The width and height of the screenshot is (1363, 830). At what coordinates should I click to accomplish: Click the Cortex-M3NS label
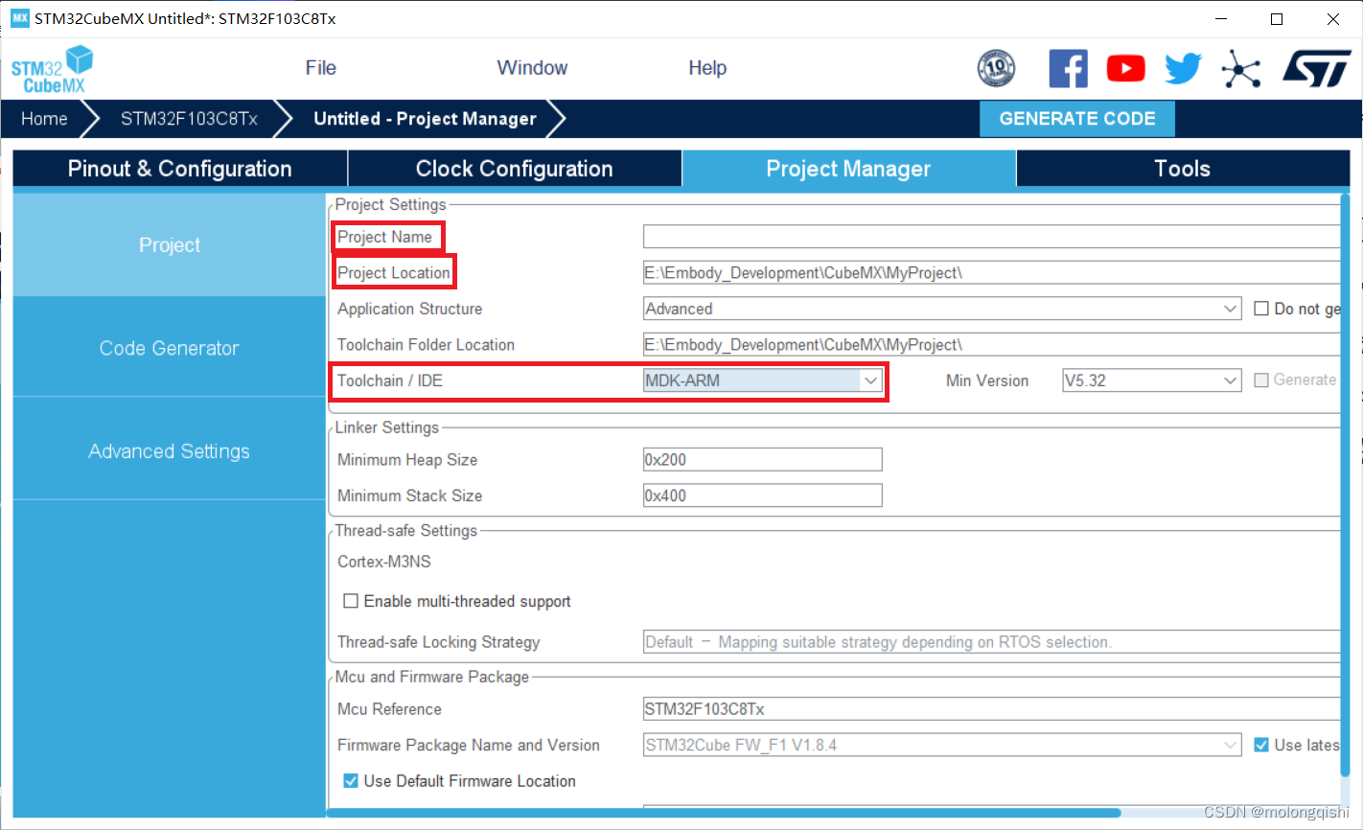pos(384,562)
